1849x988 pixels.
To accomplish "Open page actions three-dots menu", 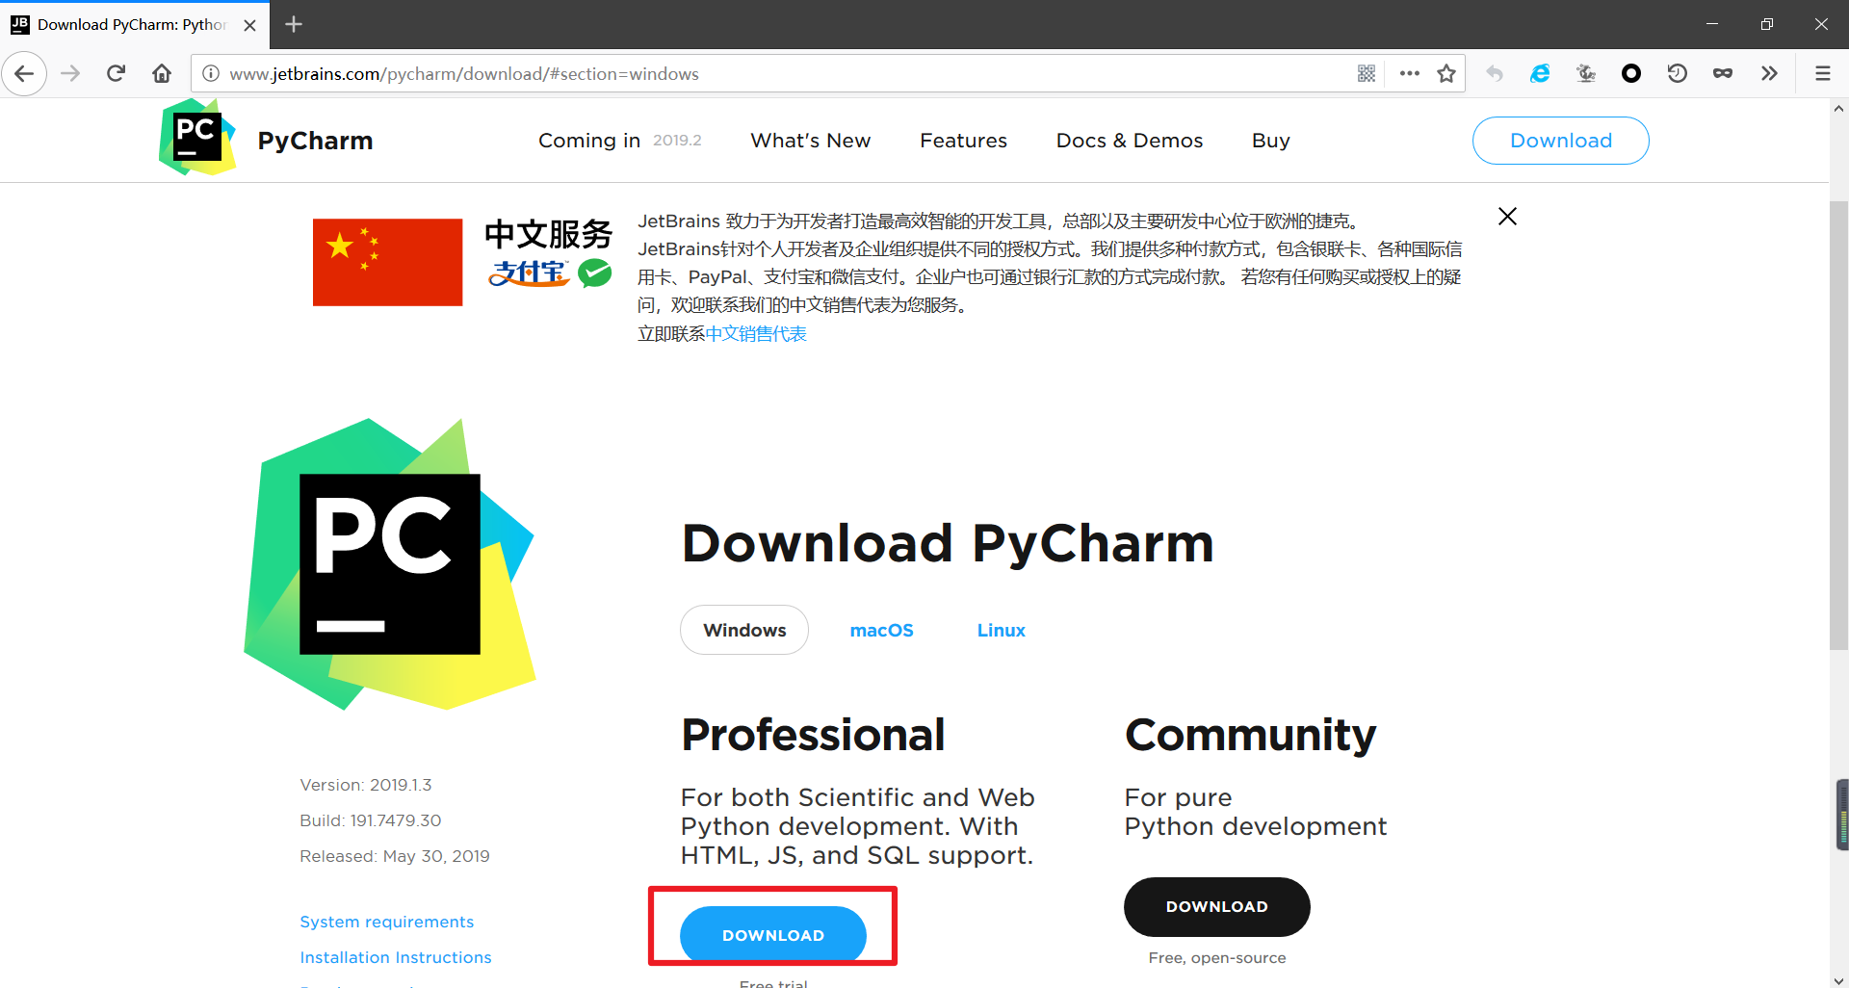I will click(1410, 74).
